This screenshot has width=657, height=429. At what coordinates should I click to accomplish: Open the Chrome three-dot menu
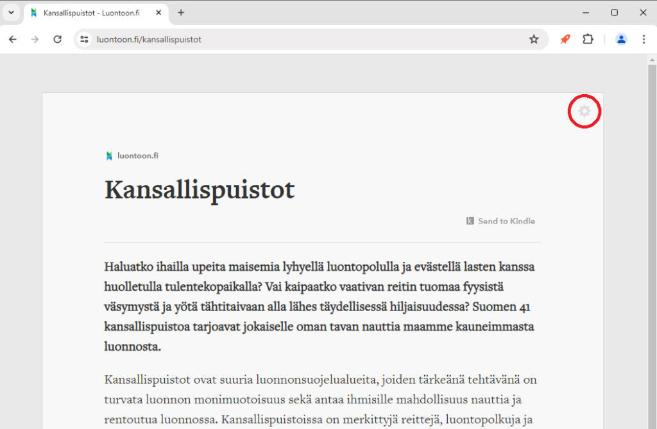tap(644, 40)
